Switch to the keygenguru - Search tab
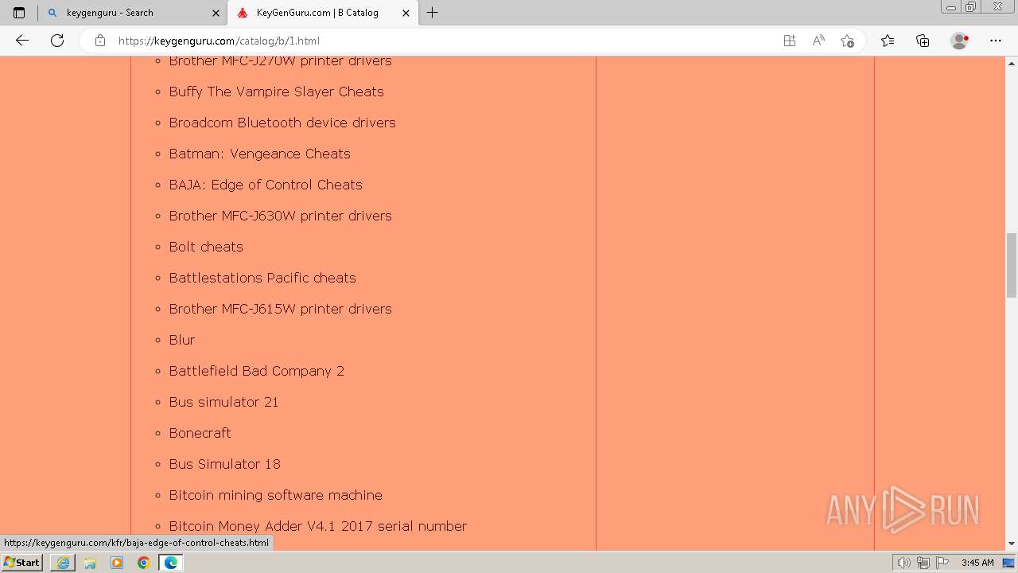This screenshot has width=1018, height=573. click(132, 13)
